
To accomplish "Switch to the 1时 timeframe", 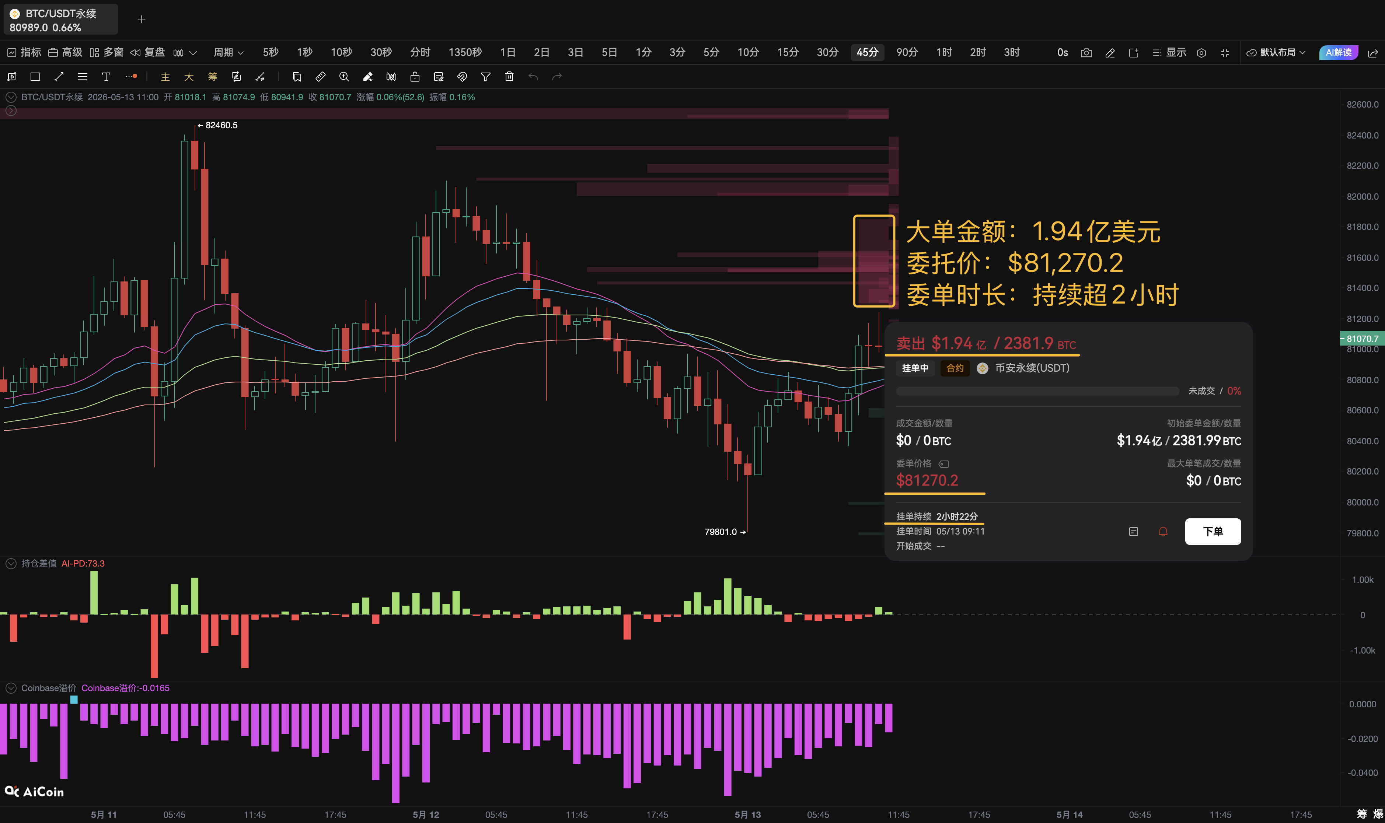I will click(x=943, y=52).
